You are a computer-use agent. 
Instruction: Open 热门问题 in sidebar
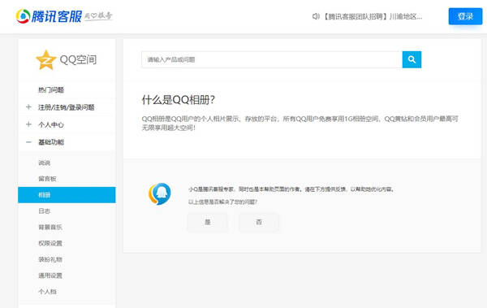51,90
